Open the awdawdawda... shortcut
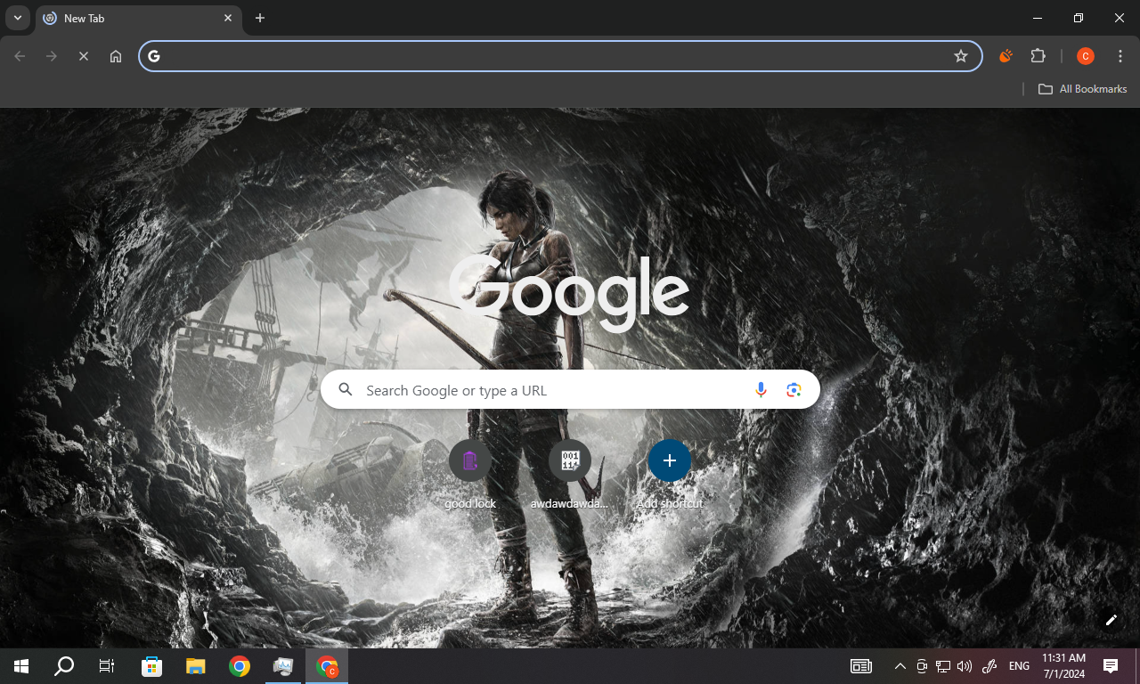1140x684 pixels. 570,475
